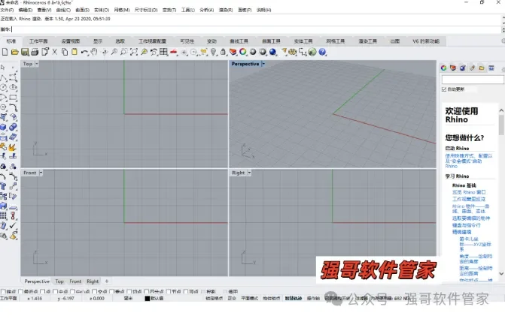Create a new document with New icon
The height and width of the screenshot is (319, 505).
(5, 52)
